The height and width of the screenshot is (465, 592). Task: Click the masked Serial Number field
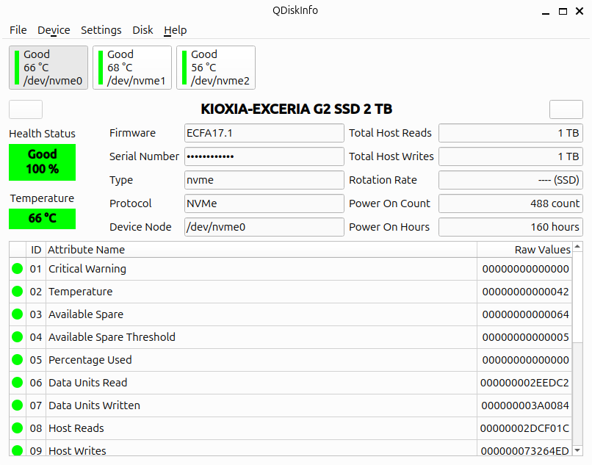264,156
